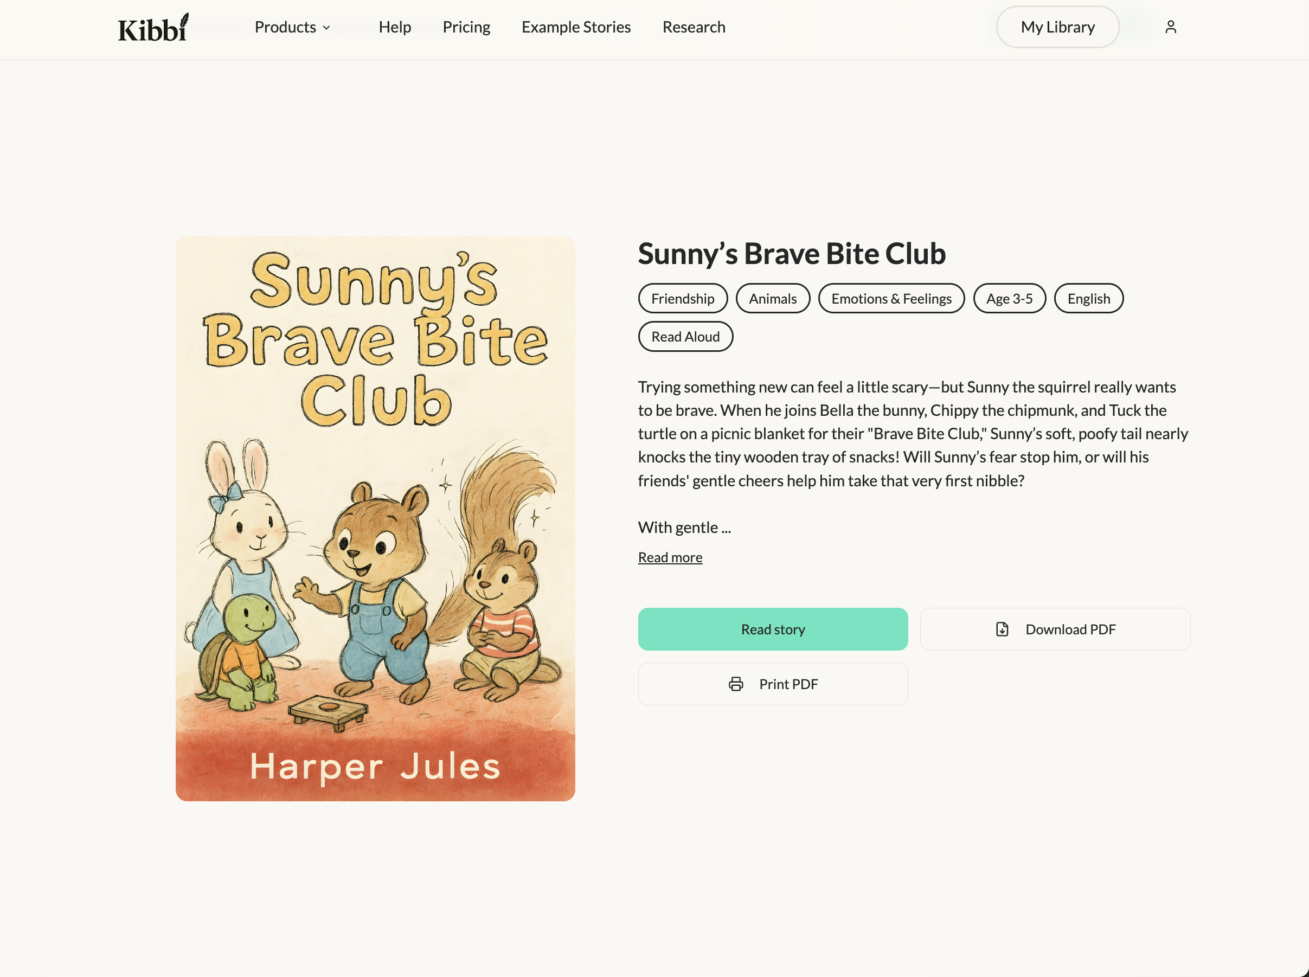Select the Read Aloud tag
The height and width of the screenshot is (977, 1309).
coord(685,337)
